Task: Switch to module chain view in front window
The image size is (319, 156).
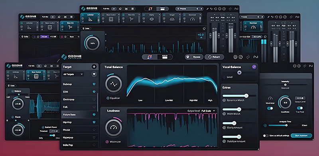Action: pyautogui.click(x=165, y=57)
